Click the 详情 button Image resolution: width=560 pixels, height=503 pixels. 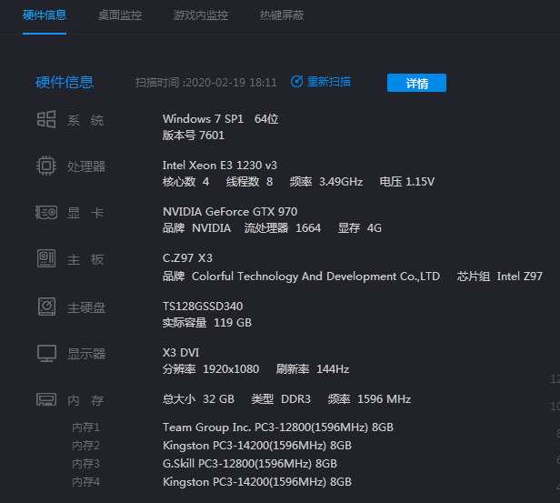pos(416,83)
